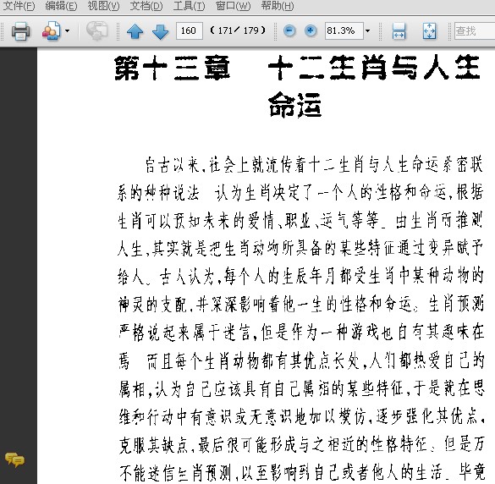This screenshot has height=484, width=495.
Task: Select the page number field showing 160
Action: click(x=189, y=30)
